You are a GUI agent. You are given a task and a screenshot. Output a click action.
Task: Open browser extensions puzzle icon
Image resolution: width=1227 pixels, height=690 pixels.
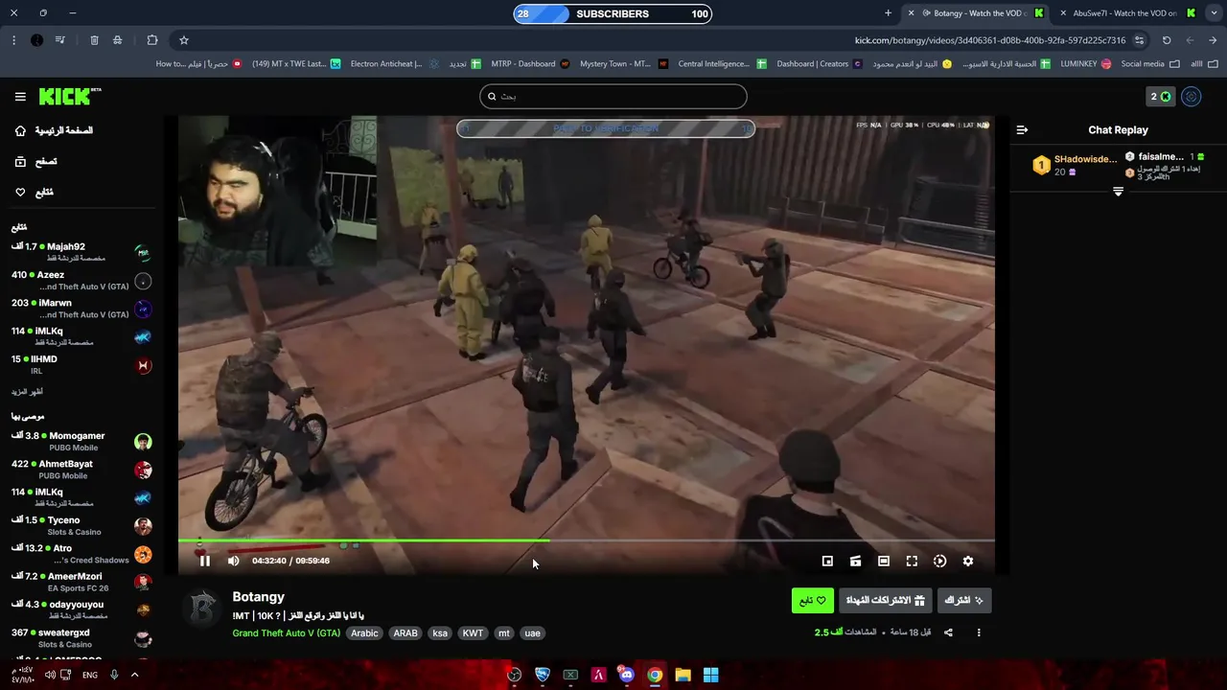pyautogui.click(x=152, y=40)
